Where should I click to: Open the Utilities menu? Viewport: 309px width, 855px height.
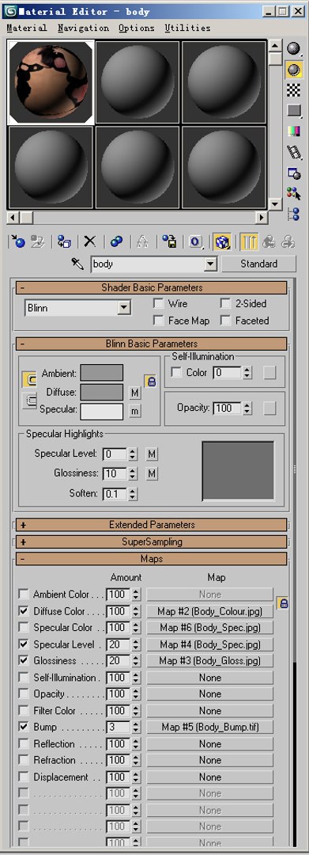click(x=187, y=28)
